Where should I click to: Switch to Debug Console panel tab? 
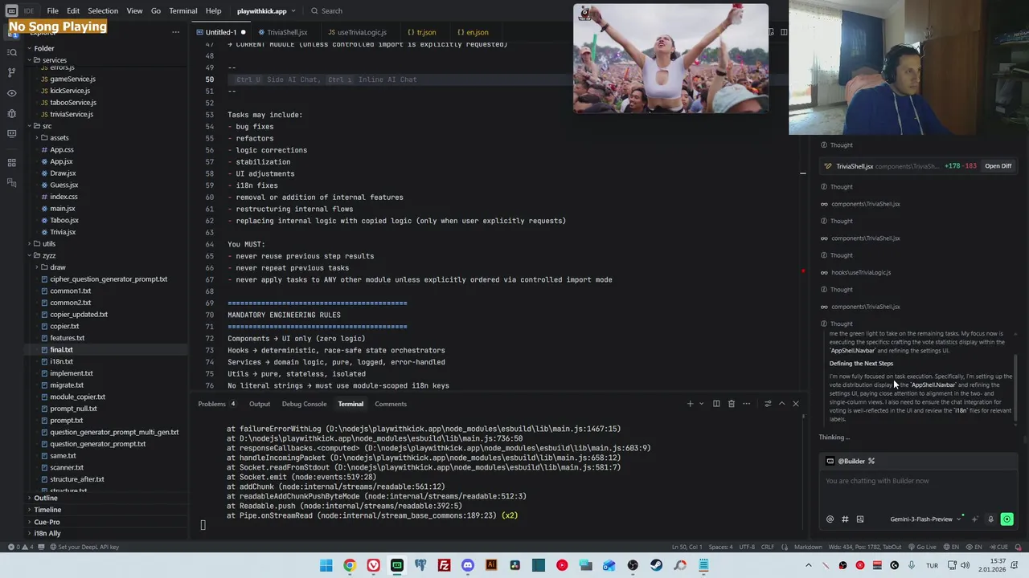coord(304,404)
